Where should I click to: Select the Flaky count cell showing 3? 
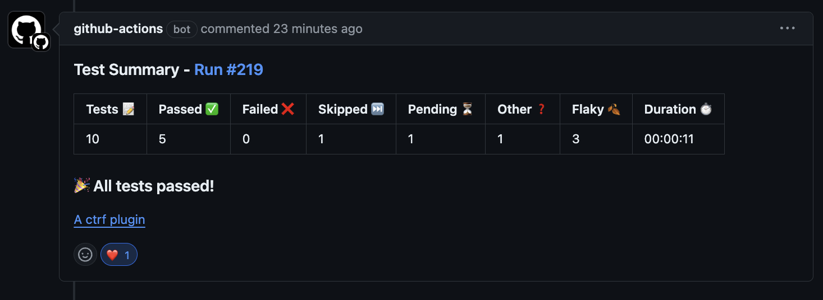coord(596,139)
